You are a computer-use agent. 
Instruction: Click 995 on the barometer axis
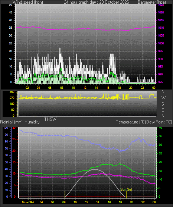tap(160, 51)
